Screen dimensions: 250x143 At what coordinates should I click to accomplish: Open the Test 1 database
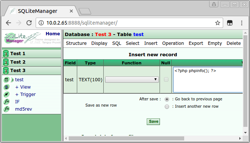(x=18, y=54)
